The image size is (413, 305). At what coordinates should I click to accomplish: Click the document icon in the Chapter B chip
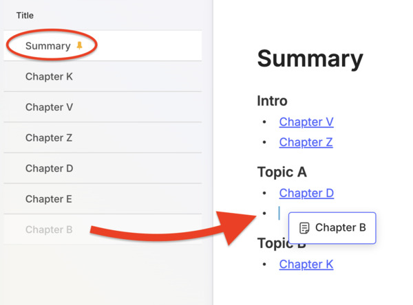tap(304, 228)
